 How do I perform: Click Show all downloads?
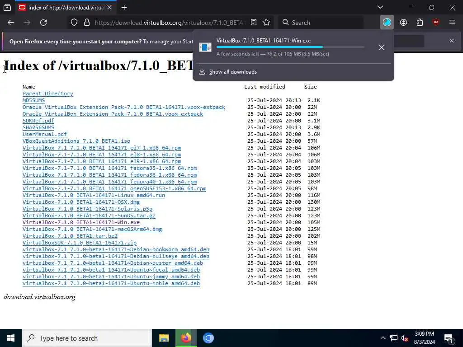click(233, 72)
